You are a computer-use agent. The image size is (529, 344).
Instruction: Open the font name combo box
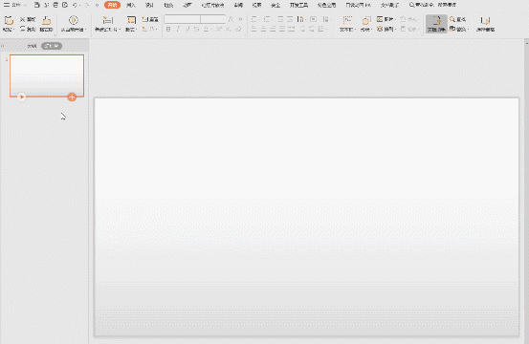[x=182, y=19]
